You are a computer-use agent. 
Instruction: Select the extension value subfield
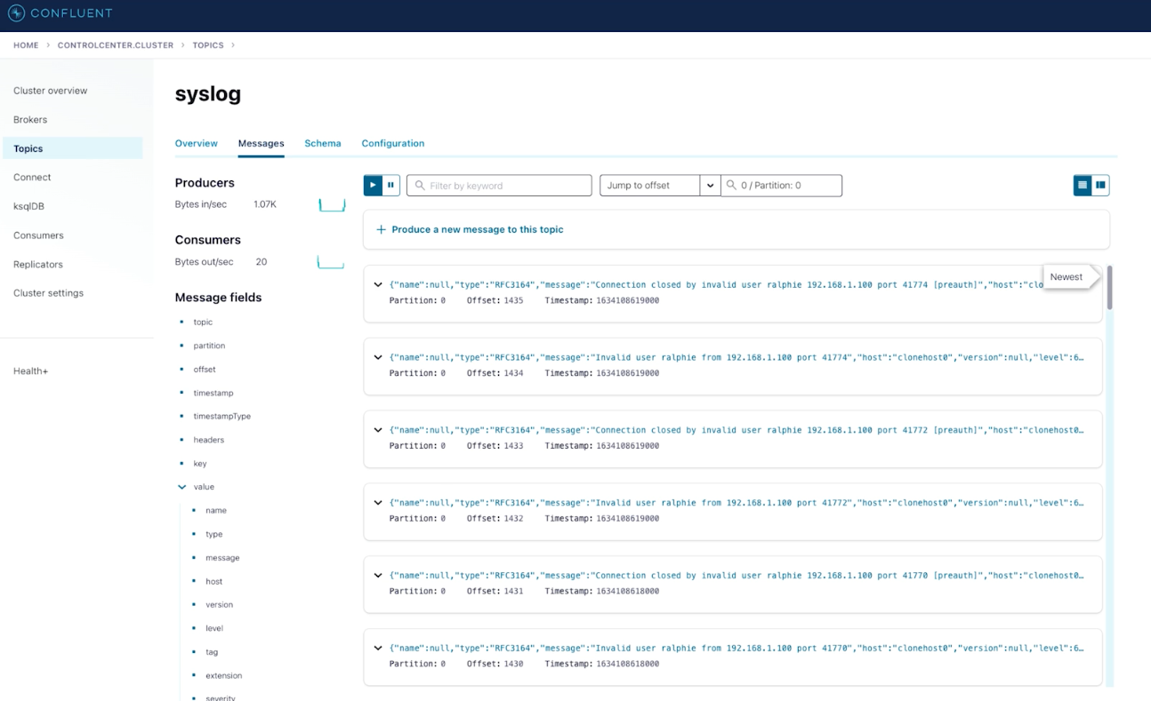point(224,675)
